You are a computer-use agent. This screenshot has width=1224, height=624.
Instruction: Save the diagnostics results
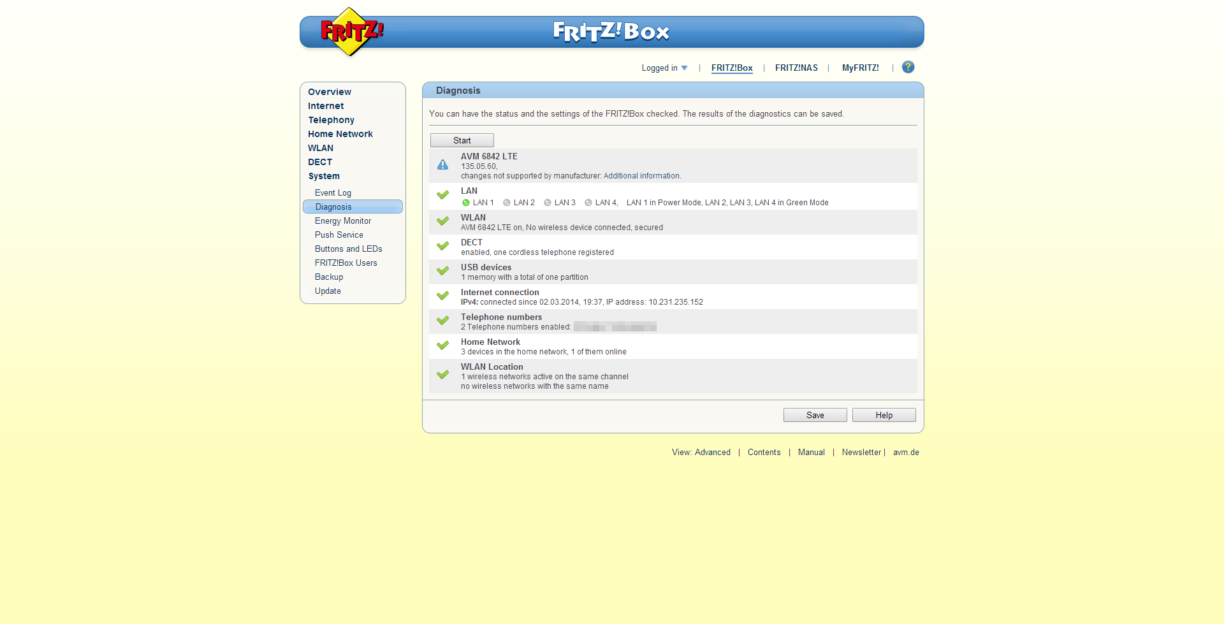[x=815, y=415]
